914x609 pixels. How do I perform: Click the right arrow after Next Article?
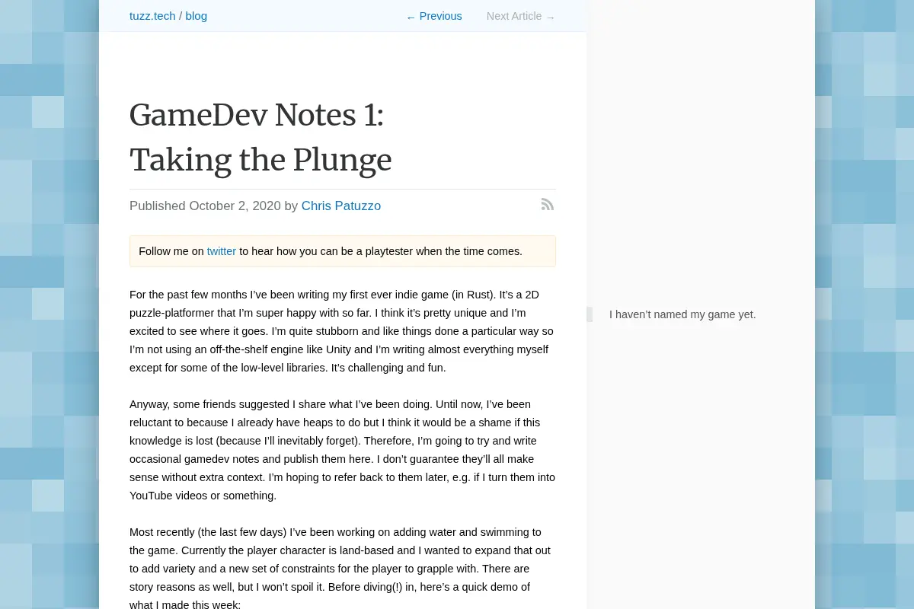coord(551,17)
